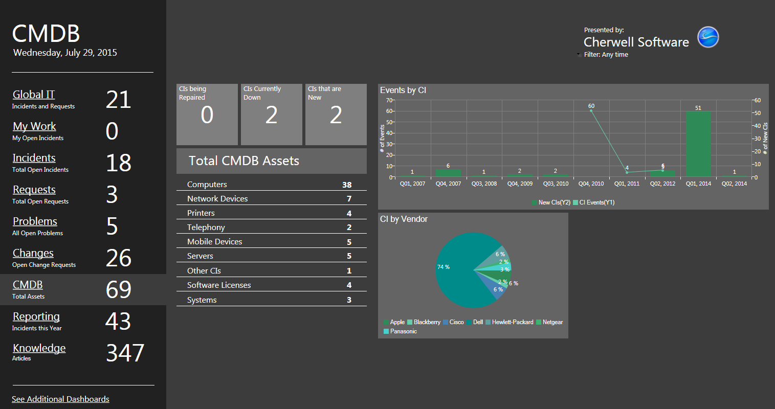The width and height of the screenshot is (775, 409).
Task: Select the Computers row in asset list
Action: point(271,185)
